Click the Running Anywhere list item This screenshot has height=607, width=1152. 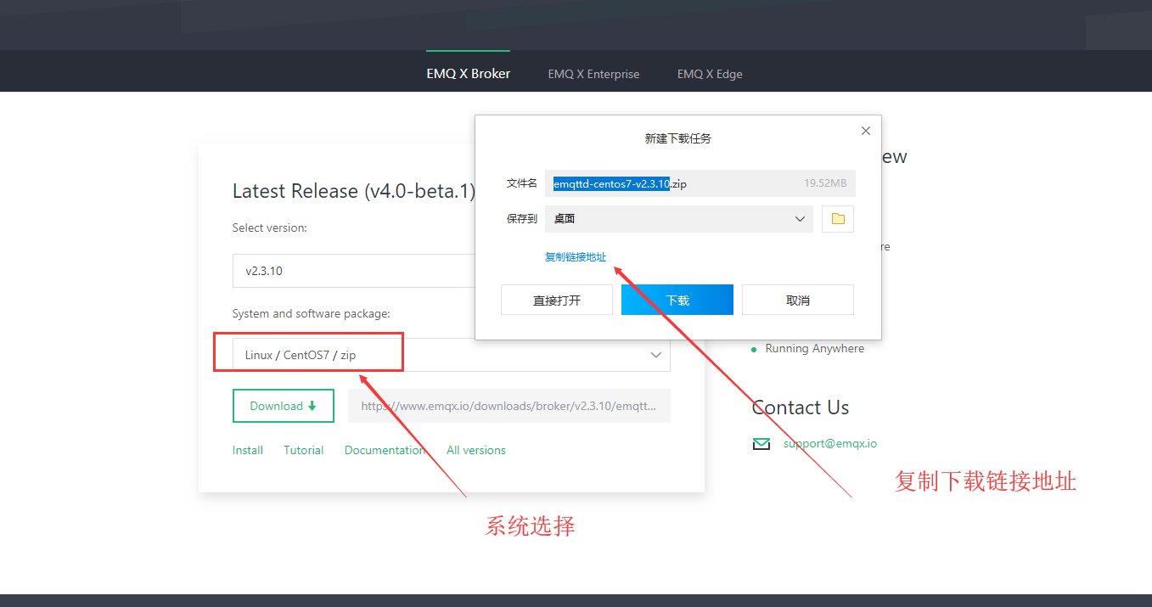(814, 348)
